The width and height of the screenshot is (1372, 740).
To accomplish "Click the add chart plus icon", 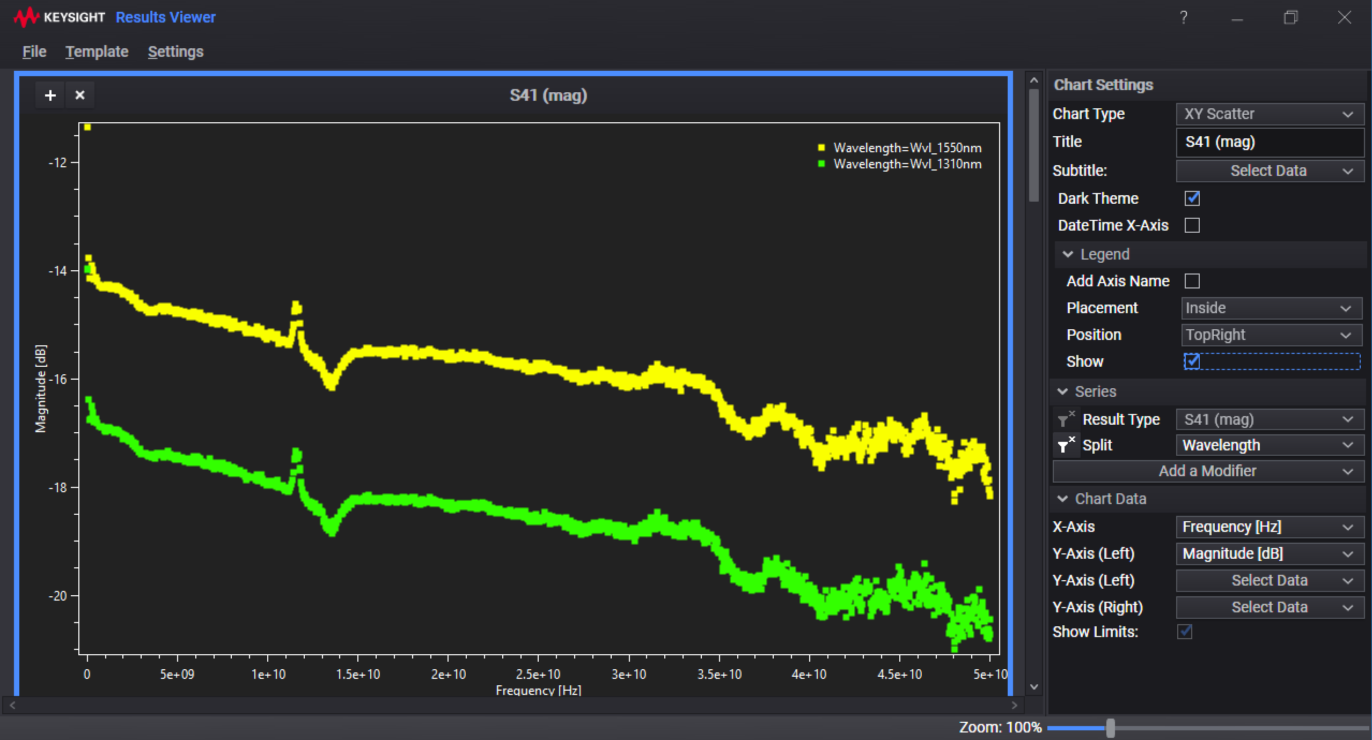I will pyautogui.click(x=50, y=95).
